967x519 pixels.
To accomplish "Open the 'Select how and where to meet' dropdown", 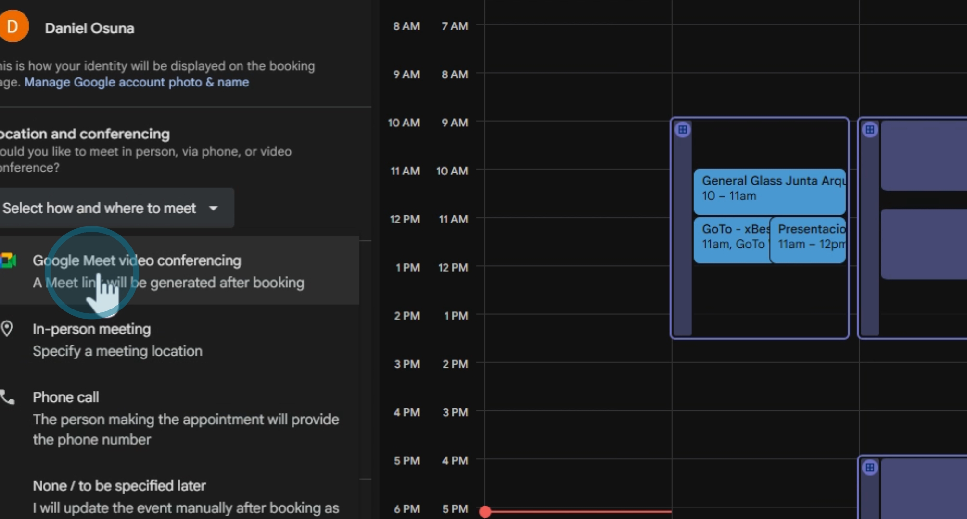I will tap(117, 208).
